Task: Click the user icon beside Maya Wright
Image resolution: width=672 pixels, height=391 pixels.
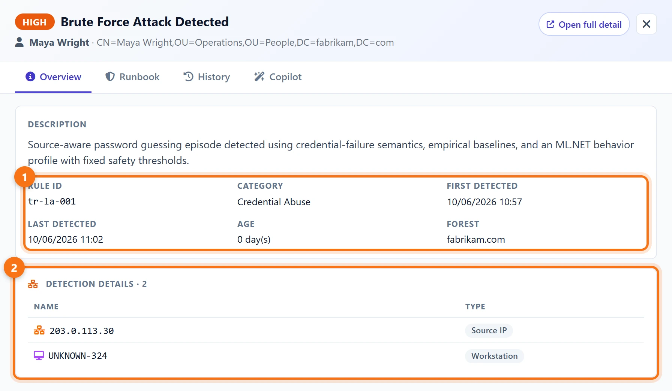Action: point(19,42)
